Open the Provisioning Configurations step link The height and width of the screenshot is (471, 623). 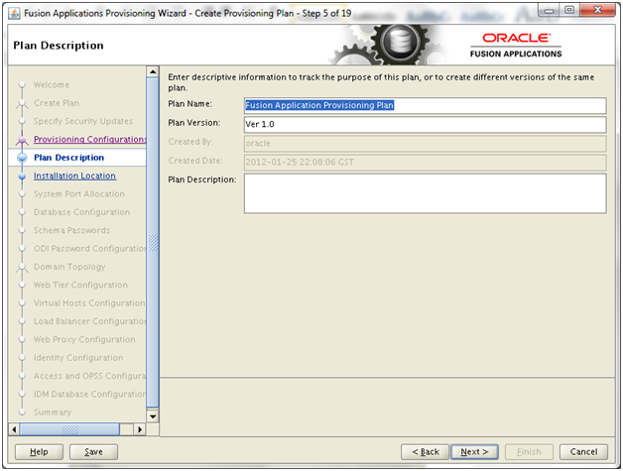pos(90,140)
